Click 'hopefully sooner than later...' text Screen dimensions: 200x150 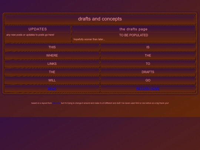[89, 39]
